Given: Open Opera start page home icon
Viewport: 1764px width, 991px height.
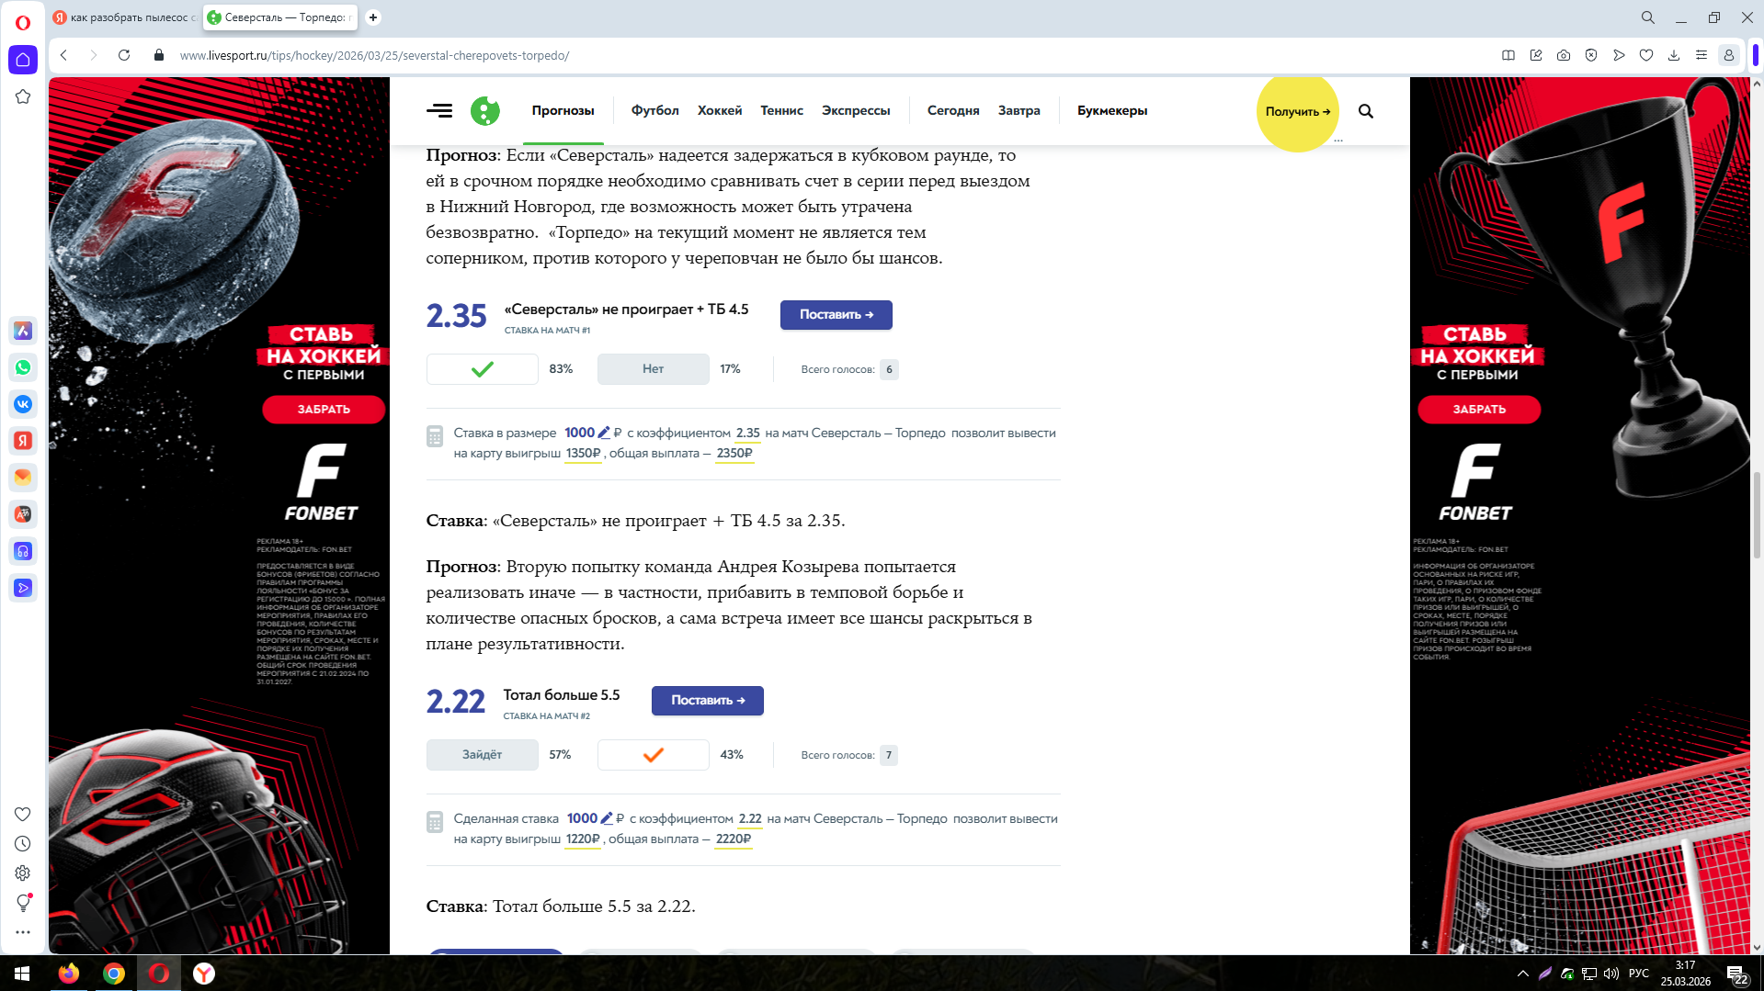Looking at the screenshot, I should point(23,60).
